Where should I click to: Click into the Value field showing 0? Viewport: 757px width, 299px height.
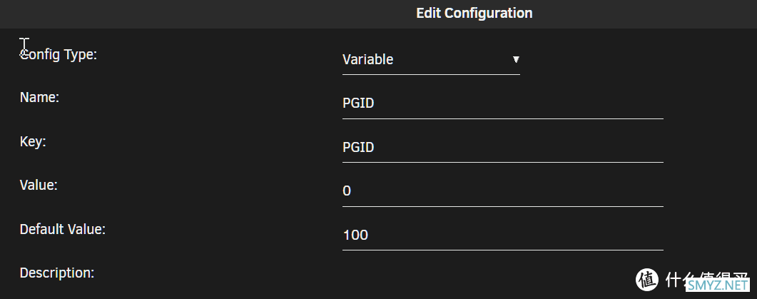pos(502,191)
